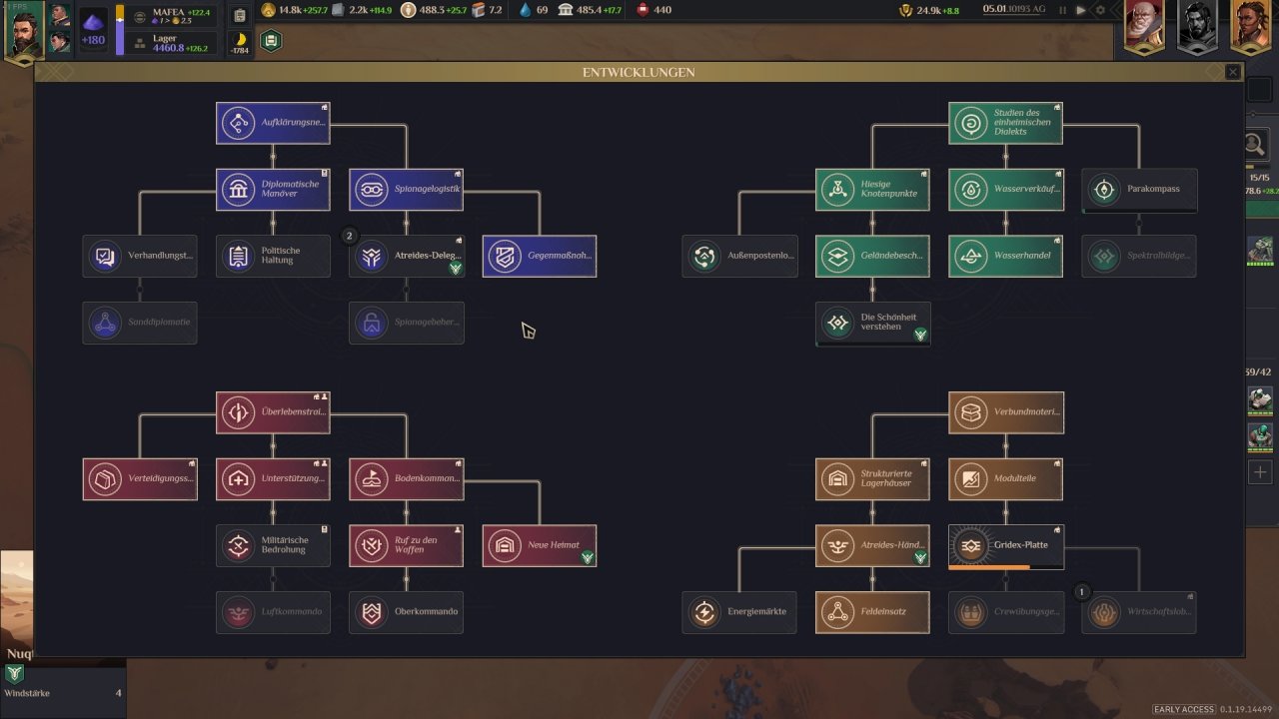
Task: Select the Überlebenstrai... development node
Action: coord(273,412)
